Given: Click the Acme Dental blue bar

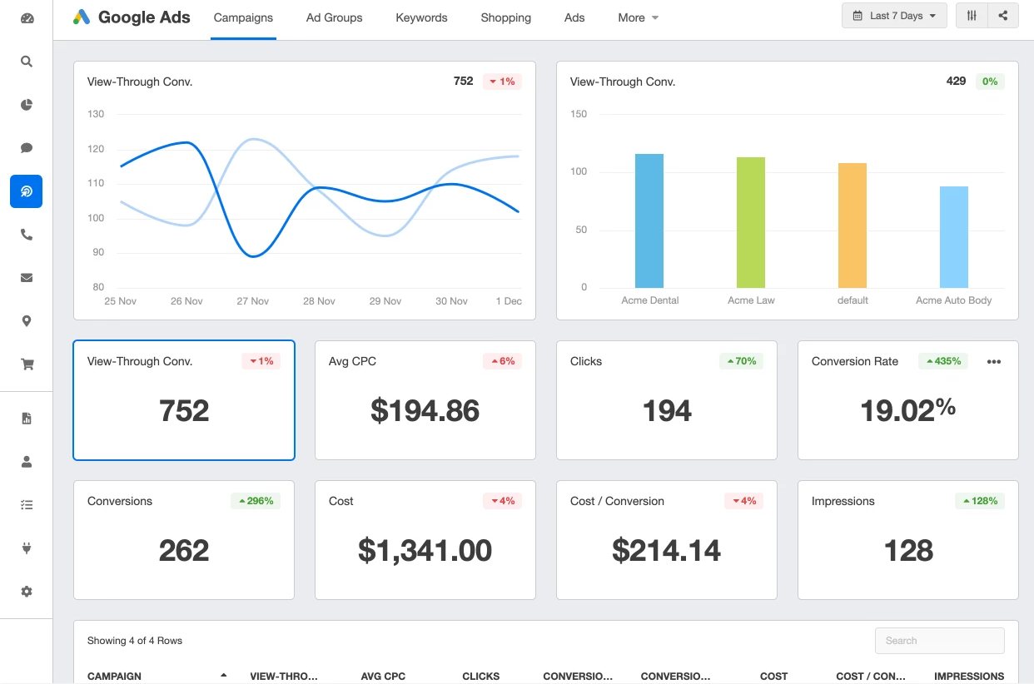Looking at the screenshot, I should tap(649, 221).
